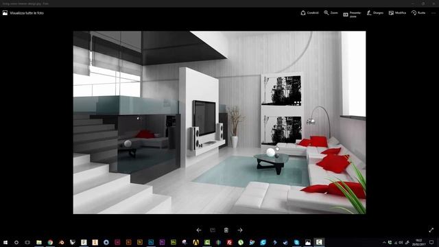Open Cortana search circle on taskbar
439x247 pixels.
[16, 242]
